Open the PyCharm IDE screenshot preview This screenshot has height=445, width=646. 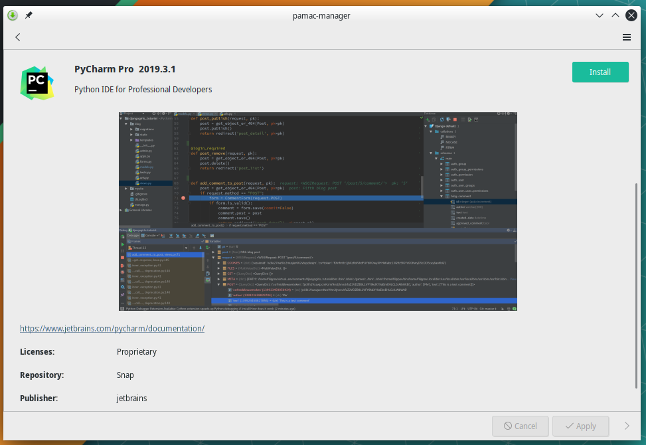317,211
